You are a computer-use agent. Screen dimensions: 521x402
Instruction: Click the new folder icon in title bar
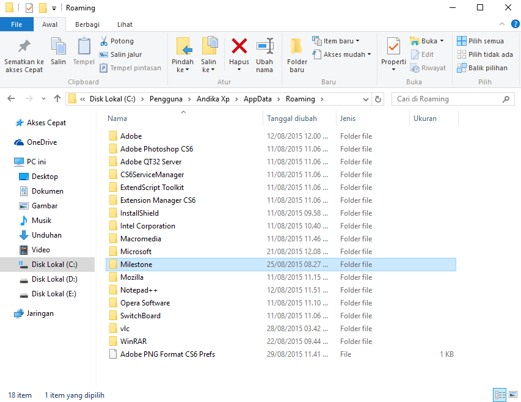click(43, 8)
